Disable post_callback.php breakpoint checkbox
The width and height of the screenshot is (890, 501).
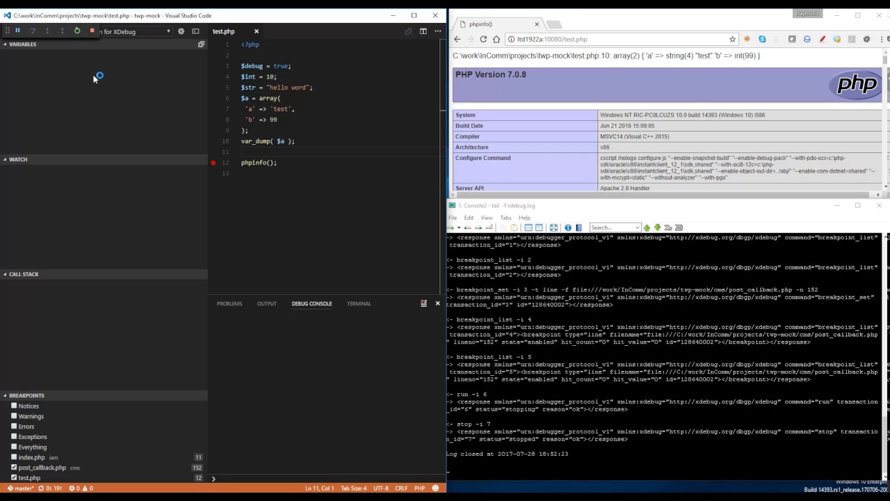pos(14,468)
